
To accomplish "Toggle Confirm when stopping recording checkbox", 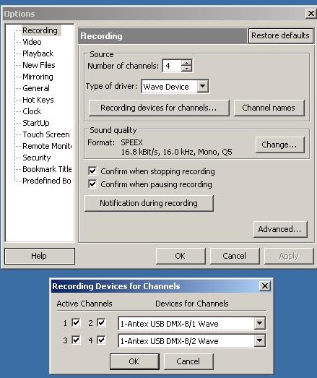I will click(x=92, y=171).
